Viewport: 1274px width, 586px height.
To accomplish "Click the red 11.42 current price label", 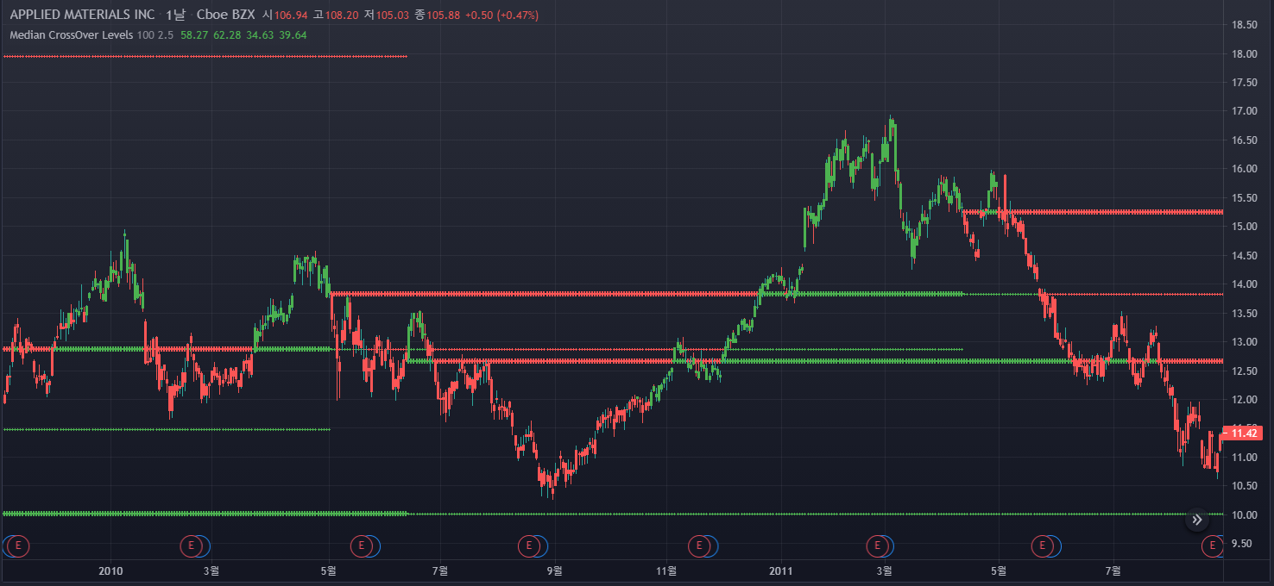I will (x=1243, y=433).
